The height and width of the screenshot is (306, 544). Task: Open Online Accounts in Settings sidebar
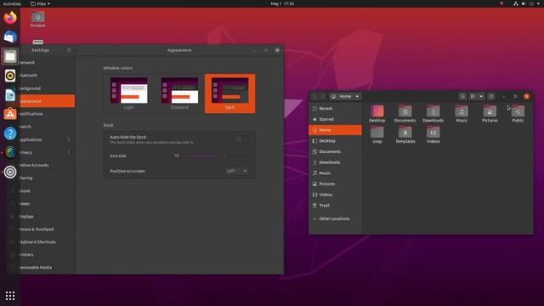[48, 165]
